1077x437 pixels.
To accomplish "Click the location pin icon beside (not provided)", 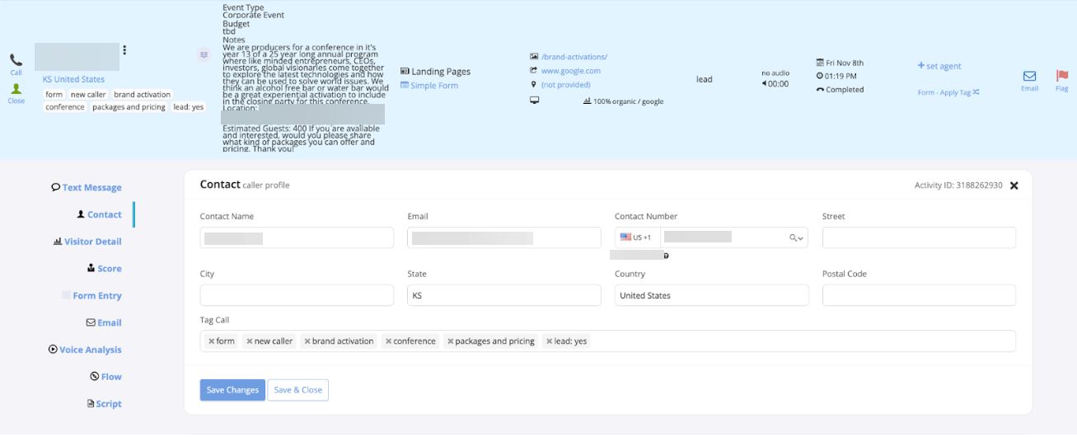I will 534,84.
